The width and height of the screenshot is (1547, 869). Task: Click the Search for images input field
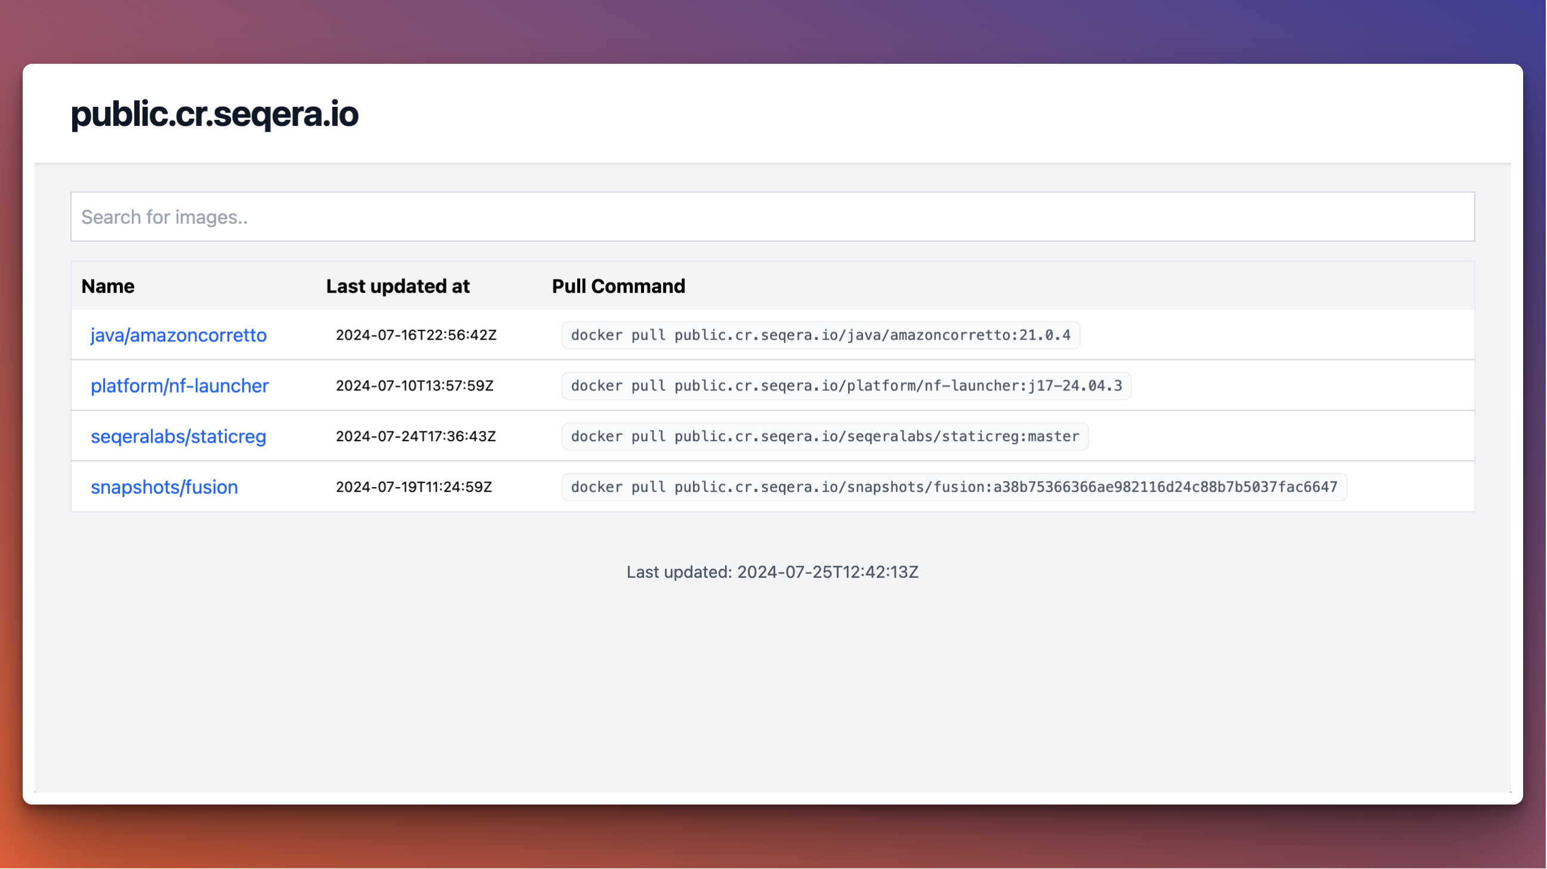[x=773, y=217]
